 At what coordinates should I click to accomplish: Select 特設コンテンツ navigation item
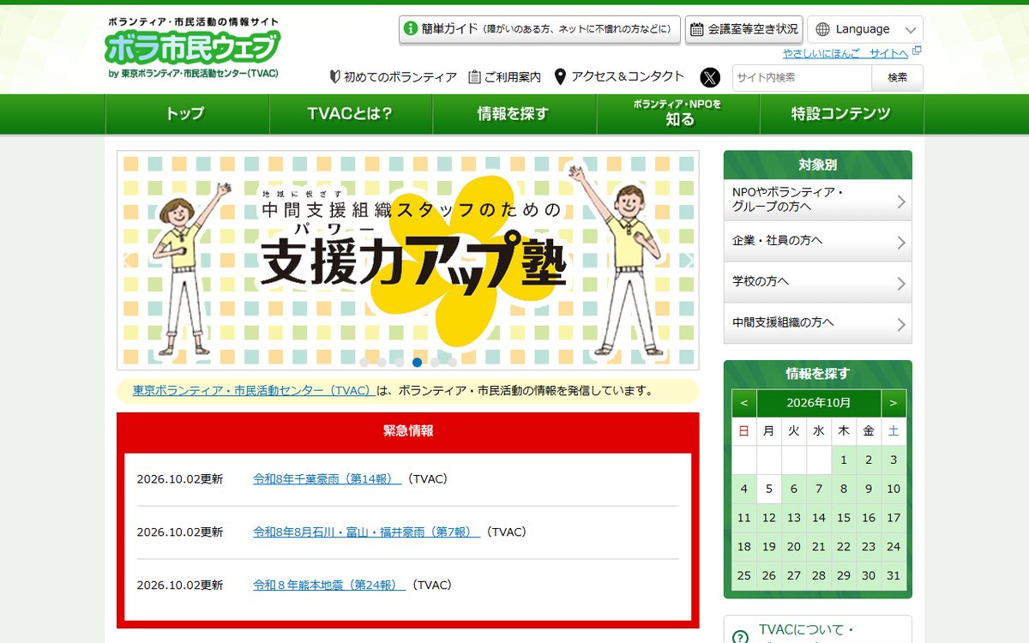tap(842, 114)
